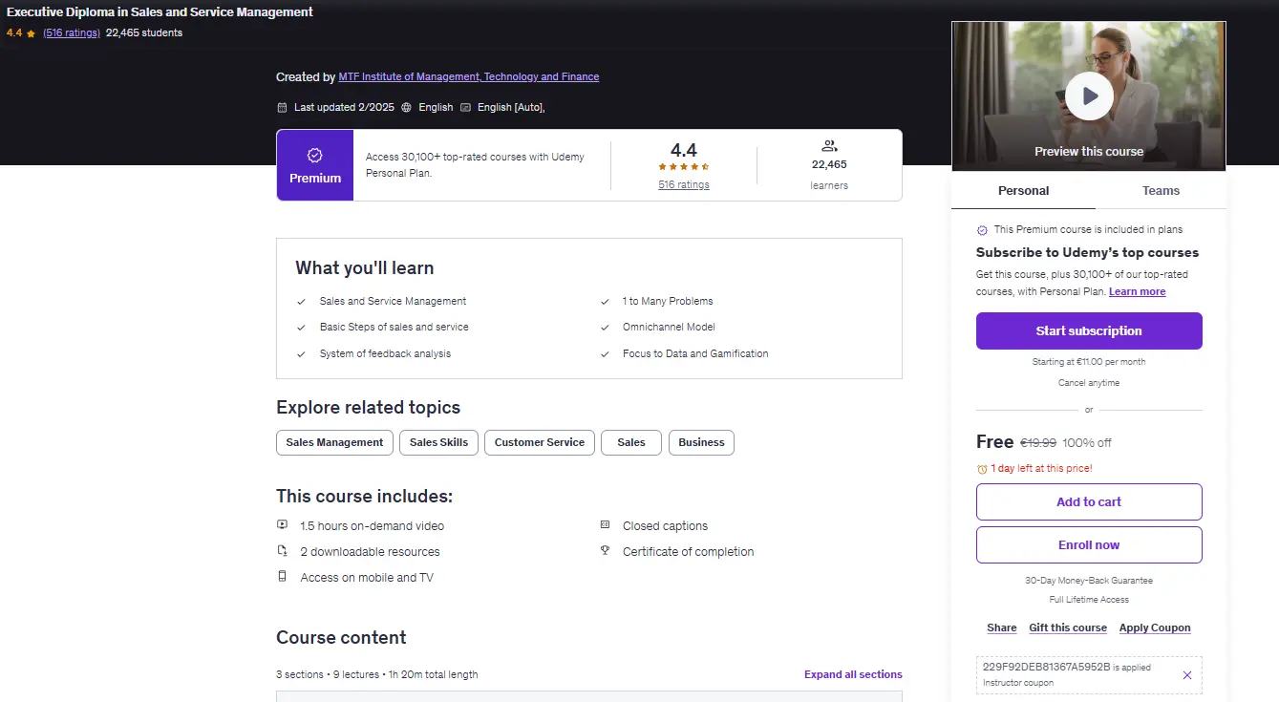Click the coupon code '229F92DEB81367A5952B'
The height and width of the screenshot is (702, 1279).
coord(1046,667)
